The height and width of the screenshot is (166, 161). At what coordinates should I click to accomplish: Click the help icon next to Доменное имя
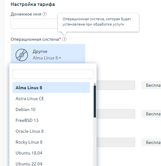(x=45, y=14)
